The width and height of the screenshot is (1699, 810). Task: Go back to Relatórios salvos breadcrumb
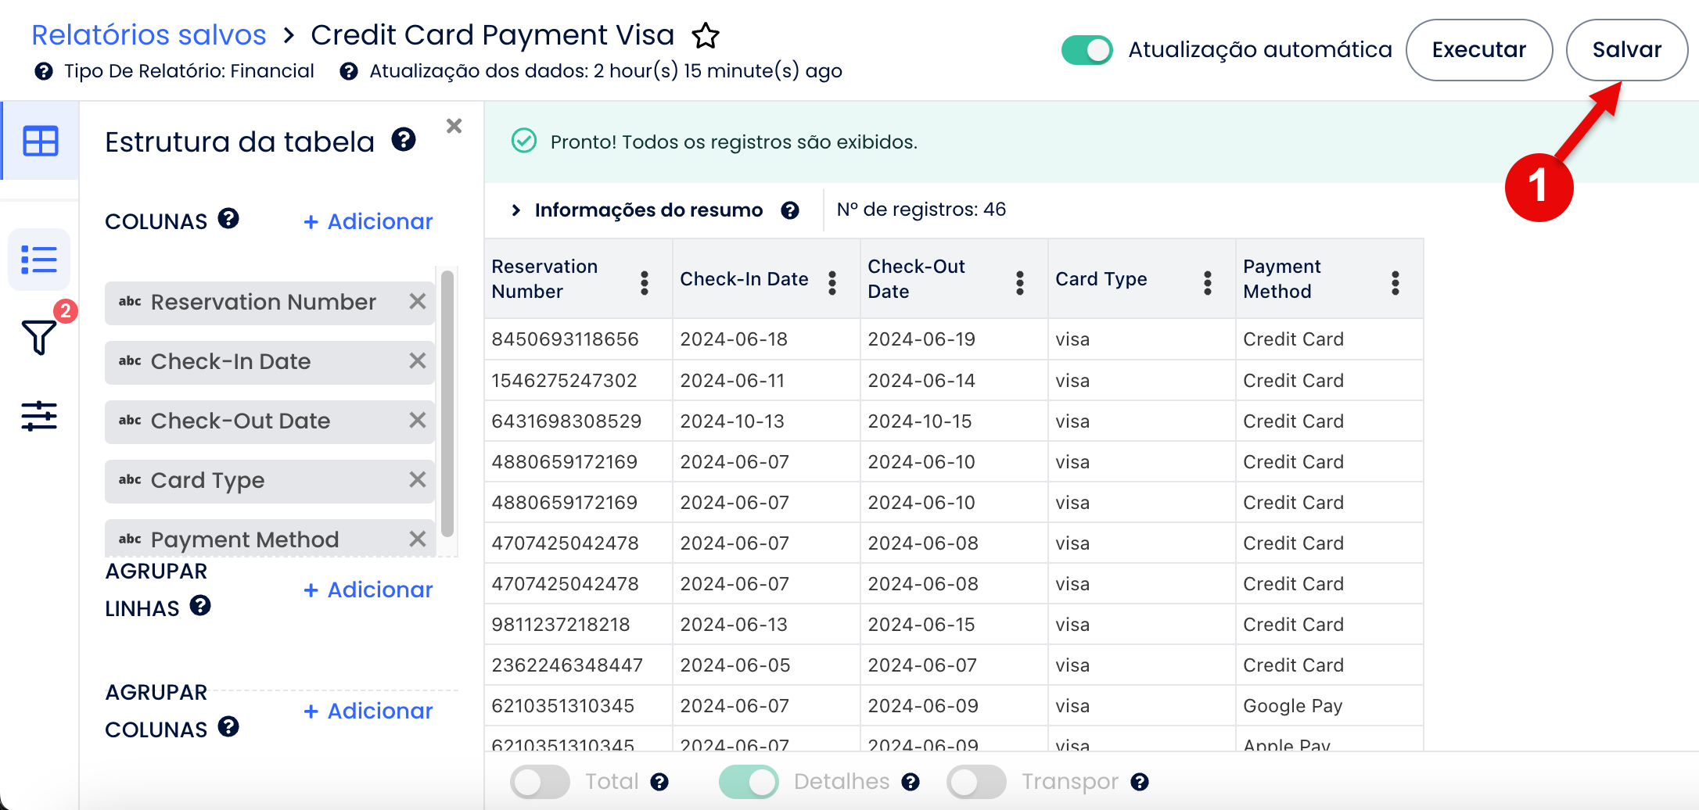tap(149, 35)
